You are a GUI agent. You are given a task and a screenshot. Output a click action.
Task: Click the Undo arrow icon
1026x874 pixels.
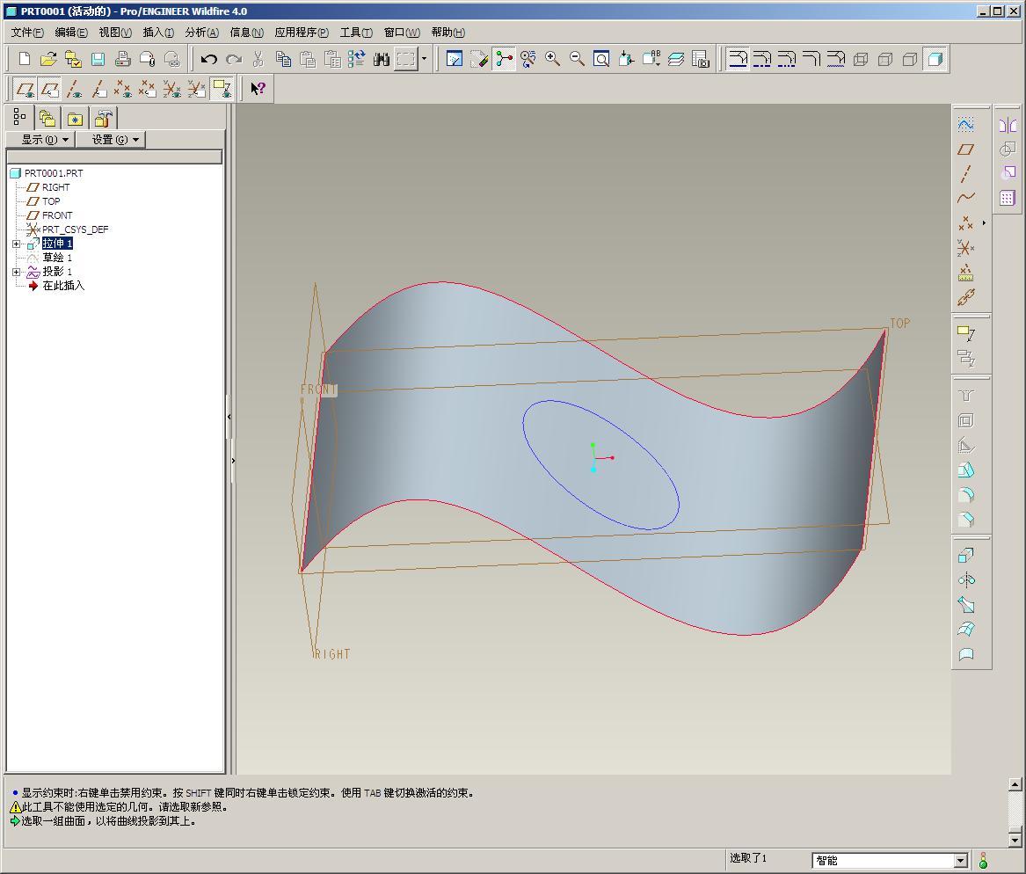(x=208, y=60)
